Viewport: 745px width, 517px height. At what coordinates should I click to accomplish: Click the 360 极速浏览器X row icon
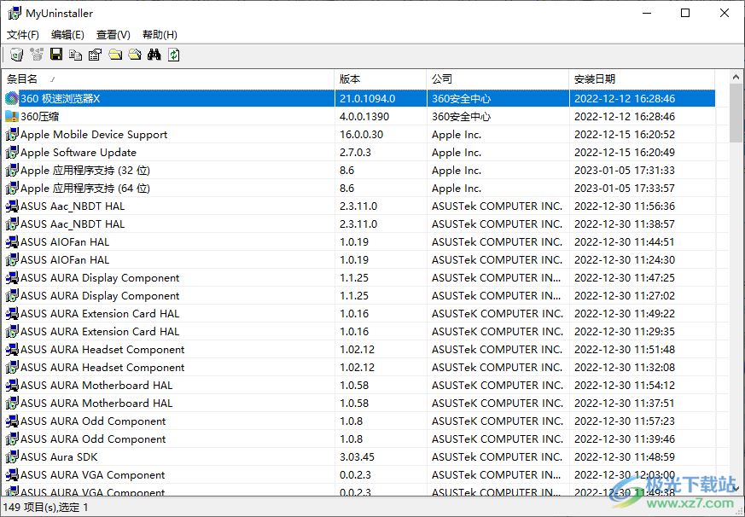point(12,98)
